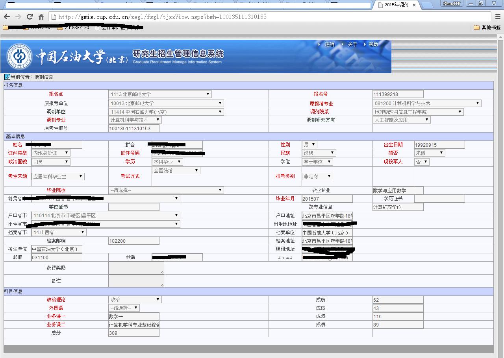Image resolution: width=504 pixels, height=358 pixels.
Task: Click the 跨专业信息 field 计算机双学位
Action: click(398, 207)
